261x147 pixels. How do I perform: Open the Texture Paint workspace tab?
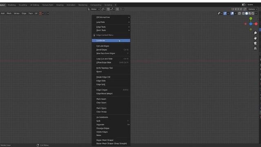(48, 5)
